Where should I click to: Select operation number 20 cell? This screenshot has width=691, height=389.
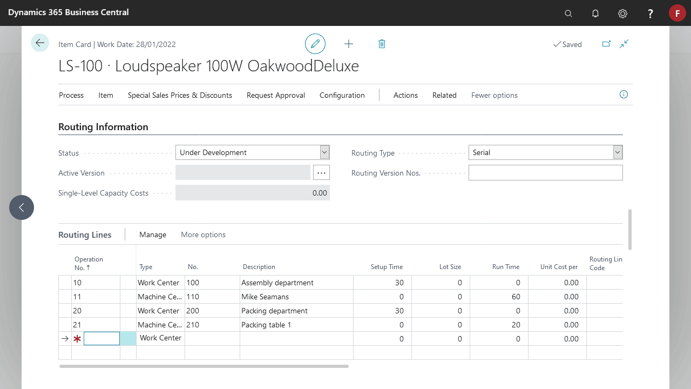(96, 311)
